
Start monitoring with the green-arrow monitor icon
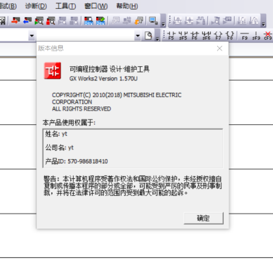39,20
